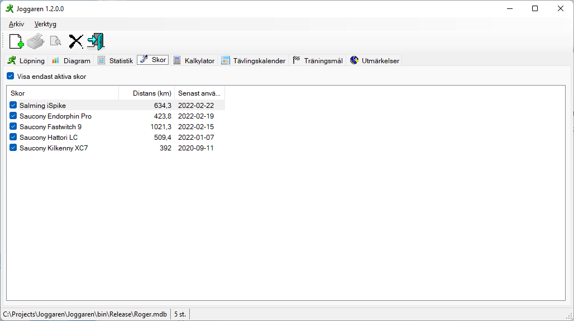The height and width of the screenshot is (321, 574).
Task: Open the Verktyg menu
Action: 45,24
